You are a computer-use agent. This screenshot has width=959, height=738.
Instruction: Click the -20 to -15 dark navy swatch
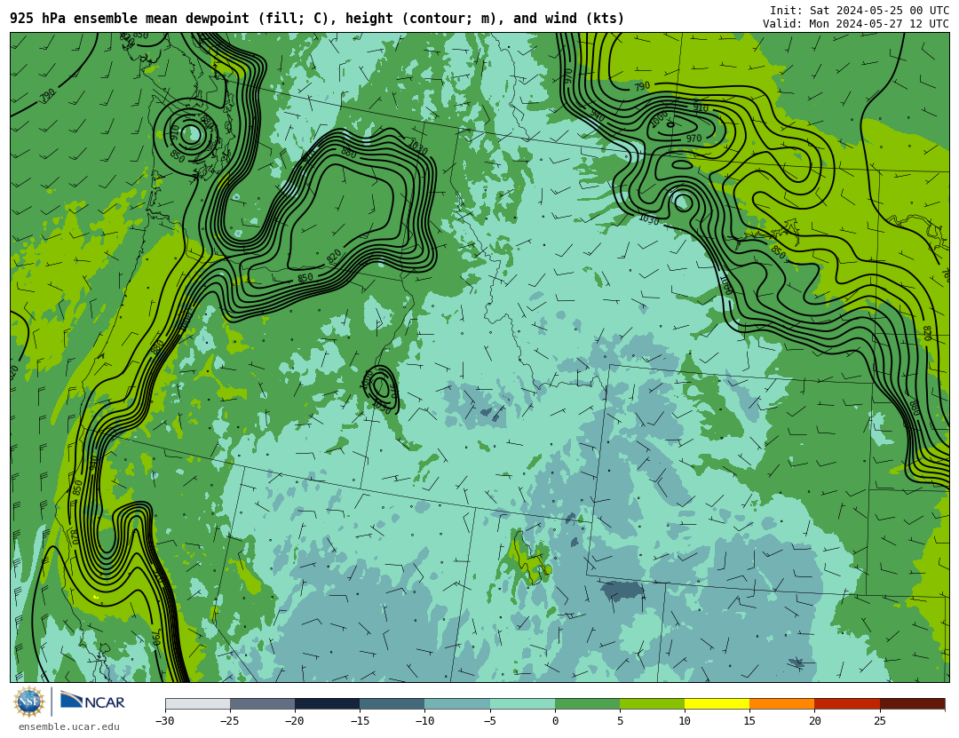click(327, 704)
